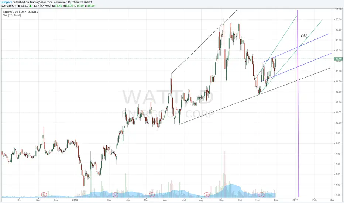344x203 pixels.
Task: Click the Sep label on time axis
Action: [x=221, y=200]
